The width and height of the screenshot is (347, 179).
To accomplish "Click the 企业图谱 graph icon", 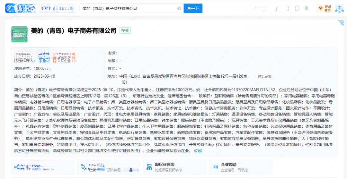I will (x=215, y=167).
